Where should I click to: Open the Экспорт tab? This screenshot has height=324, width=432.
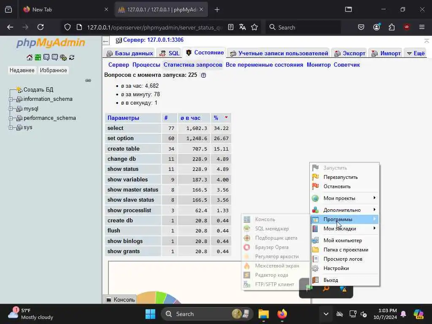350,53
